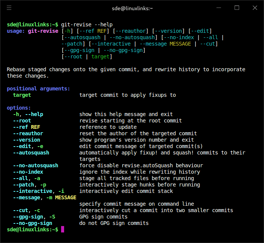264x243 pixels.
Task: Select 'usage:' label in help output
Action: click(16, 31)
